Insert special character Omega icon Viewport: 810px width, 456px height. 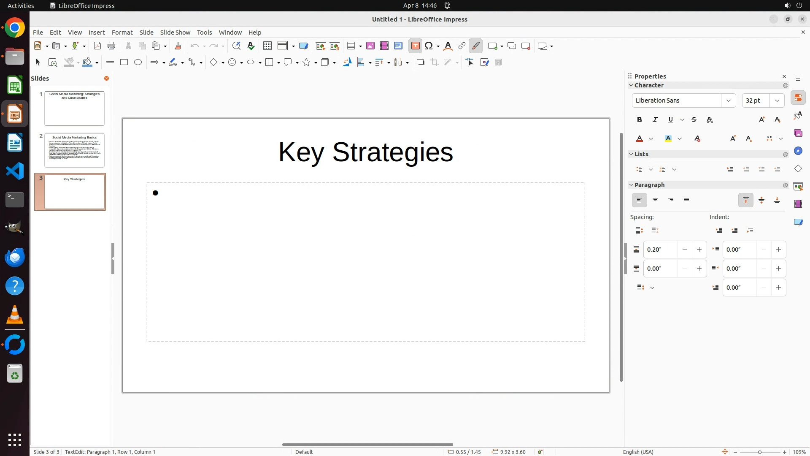[x=429, y=46]
